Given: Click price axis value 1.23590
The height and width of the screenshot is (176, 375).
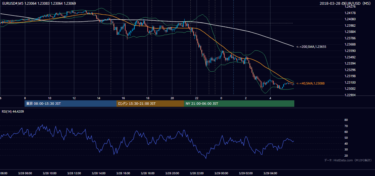Looking at the screenshot, I should pos(350,51).
